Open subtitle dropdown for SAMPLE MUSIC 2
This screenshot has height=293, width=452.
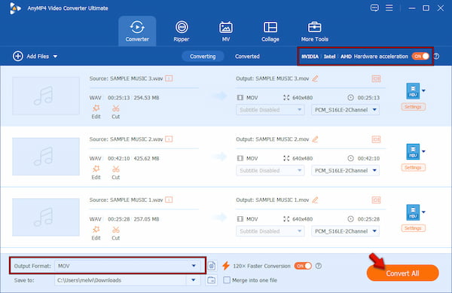(270, 170)
